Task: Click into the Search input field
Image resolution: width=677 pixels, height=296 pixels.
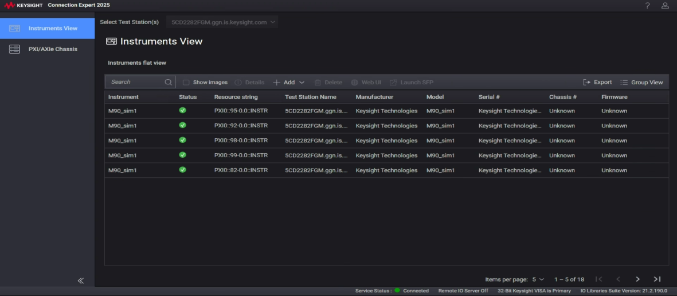Action: click(x=135, y=82)
